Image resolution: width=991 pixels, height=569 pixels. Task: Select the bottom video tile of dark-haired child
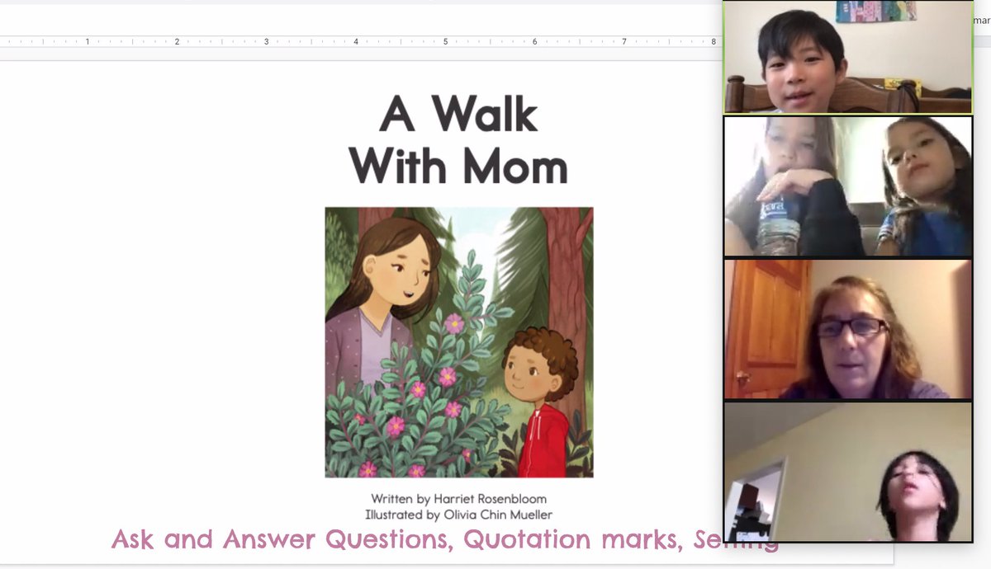pyautogui.click(x=848, y=472)
